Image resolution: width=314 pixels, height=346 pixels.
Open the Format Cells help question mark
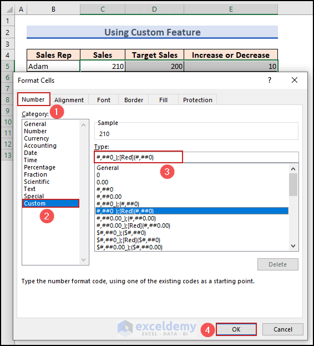tap(270, 80)
